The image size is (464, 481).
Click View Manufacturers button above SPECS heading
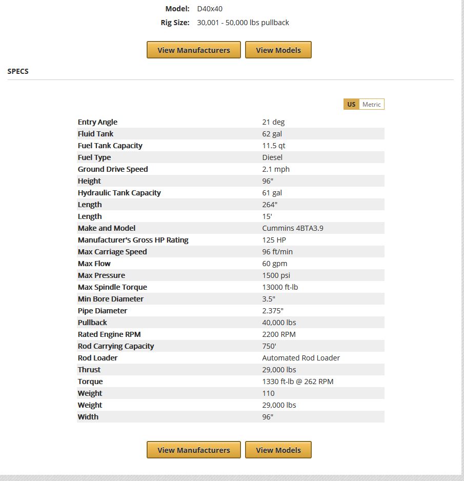(193, 50)
